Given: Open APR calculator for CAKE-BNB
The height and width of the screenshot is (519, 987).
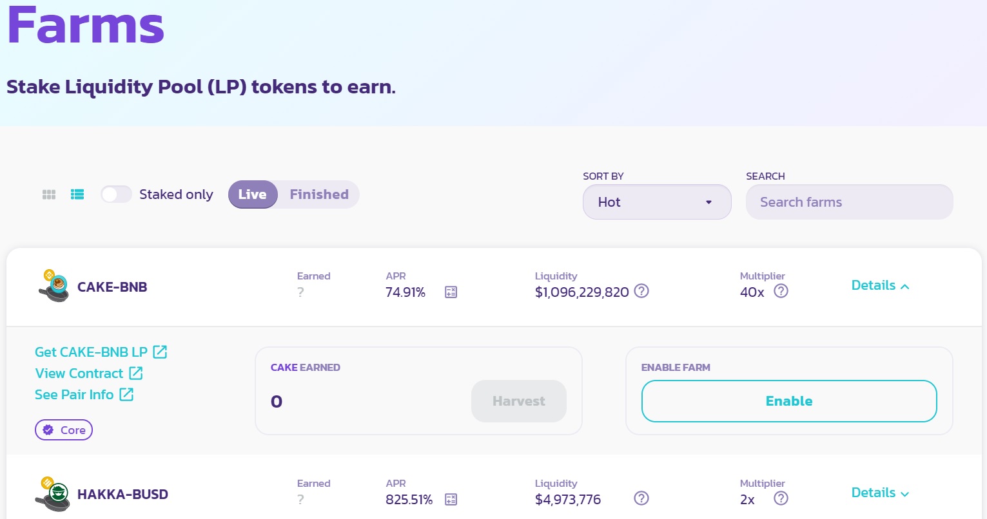Looking at the screenshot, I should pos(451,292).
